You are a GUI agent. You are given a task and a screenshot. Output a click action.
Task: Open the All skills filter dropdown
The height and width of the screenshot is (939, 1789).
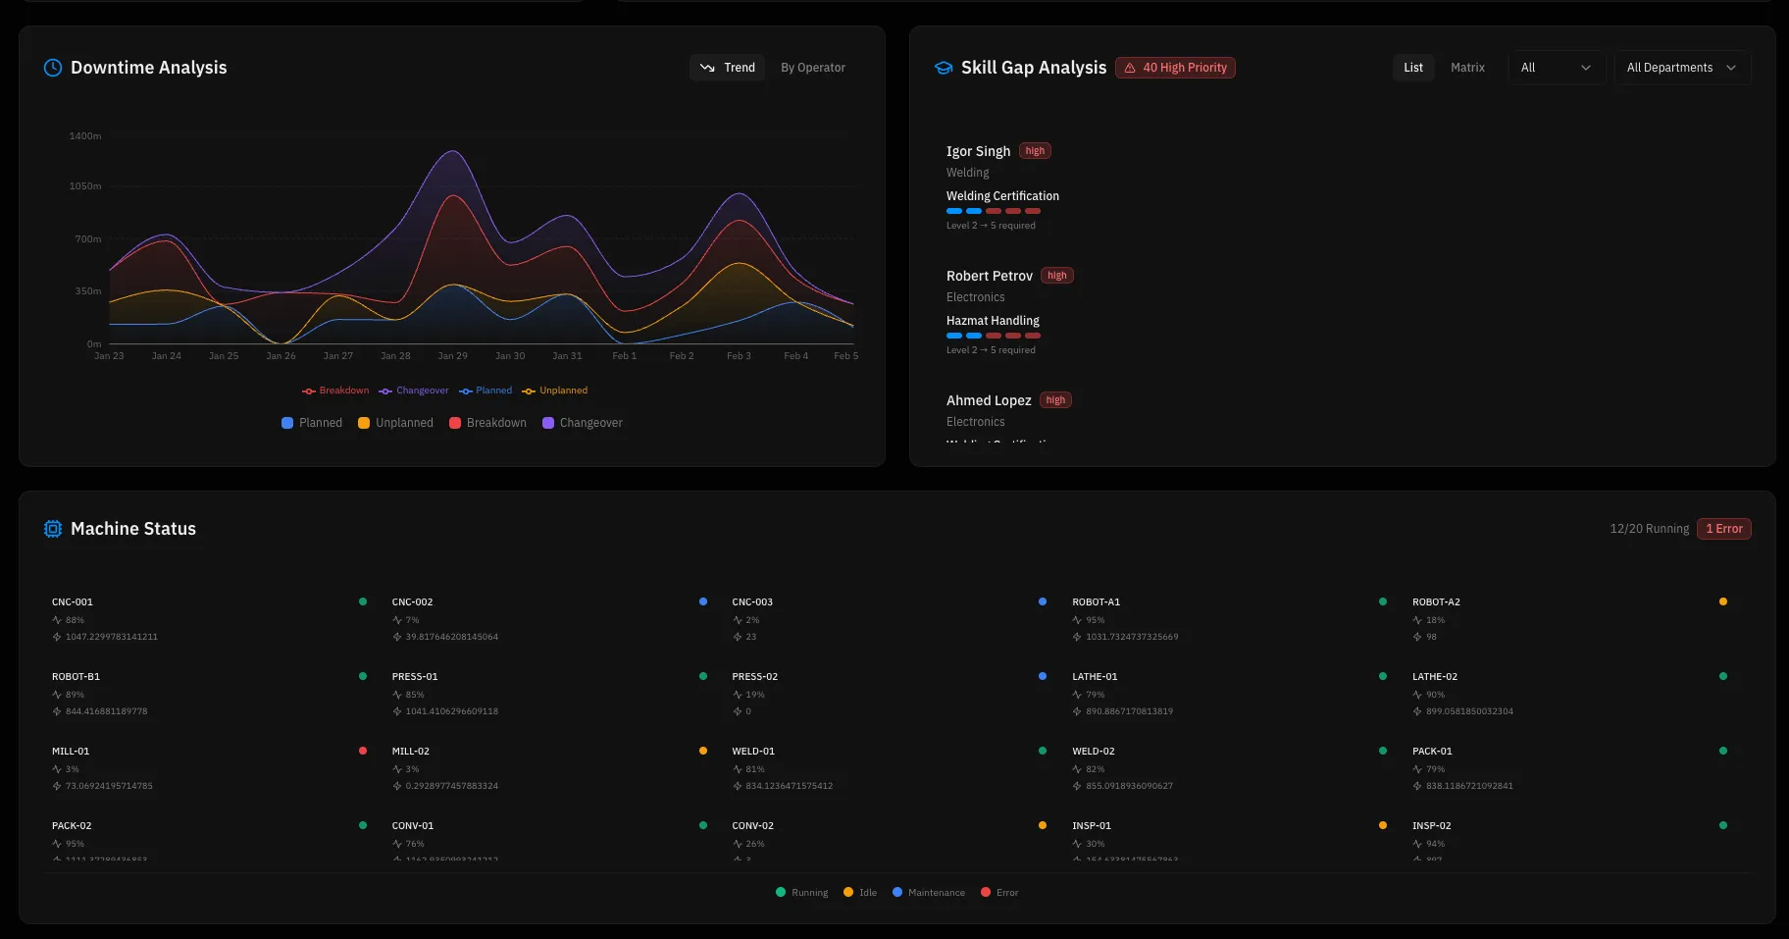click(1557, 67)
